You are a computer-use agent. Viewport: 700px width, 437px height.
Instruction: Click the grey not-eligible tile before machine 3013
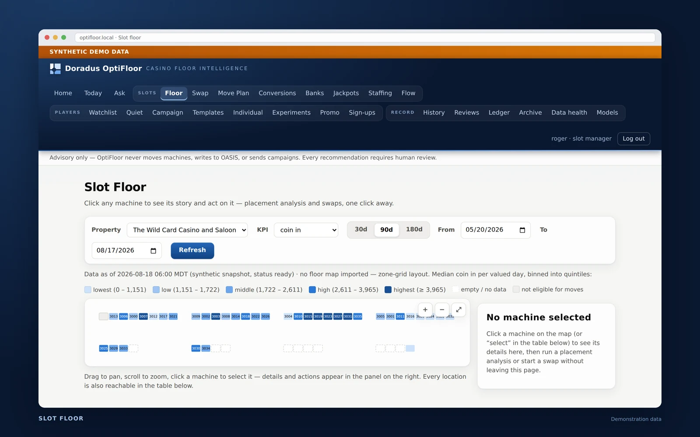pyautogui.click(x=104, y=316)
